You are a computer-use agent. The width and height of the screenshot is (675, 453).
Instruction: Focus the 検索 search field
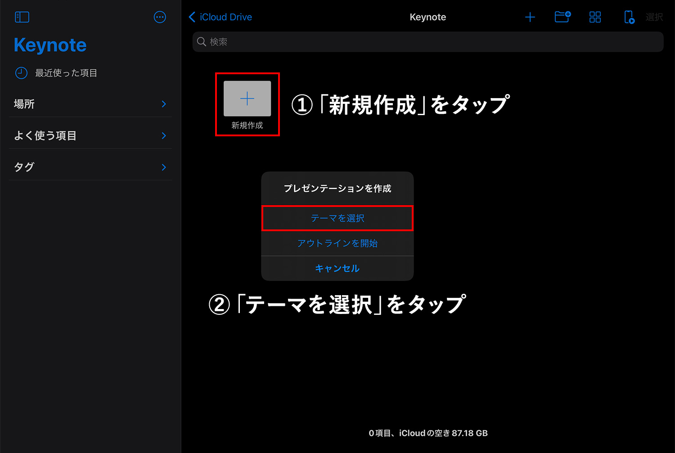(428, 42)
